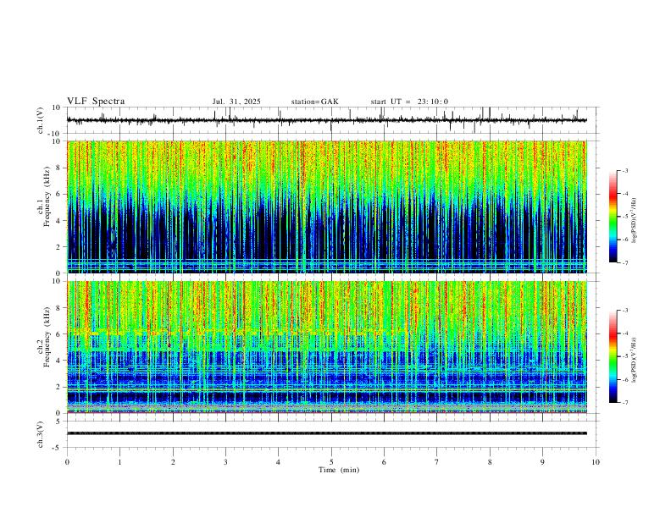
Task: Click the ch.1 colorbar 'log(PSD)(V²/Hz)' label
Action: (634, 221)
